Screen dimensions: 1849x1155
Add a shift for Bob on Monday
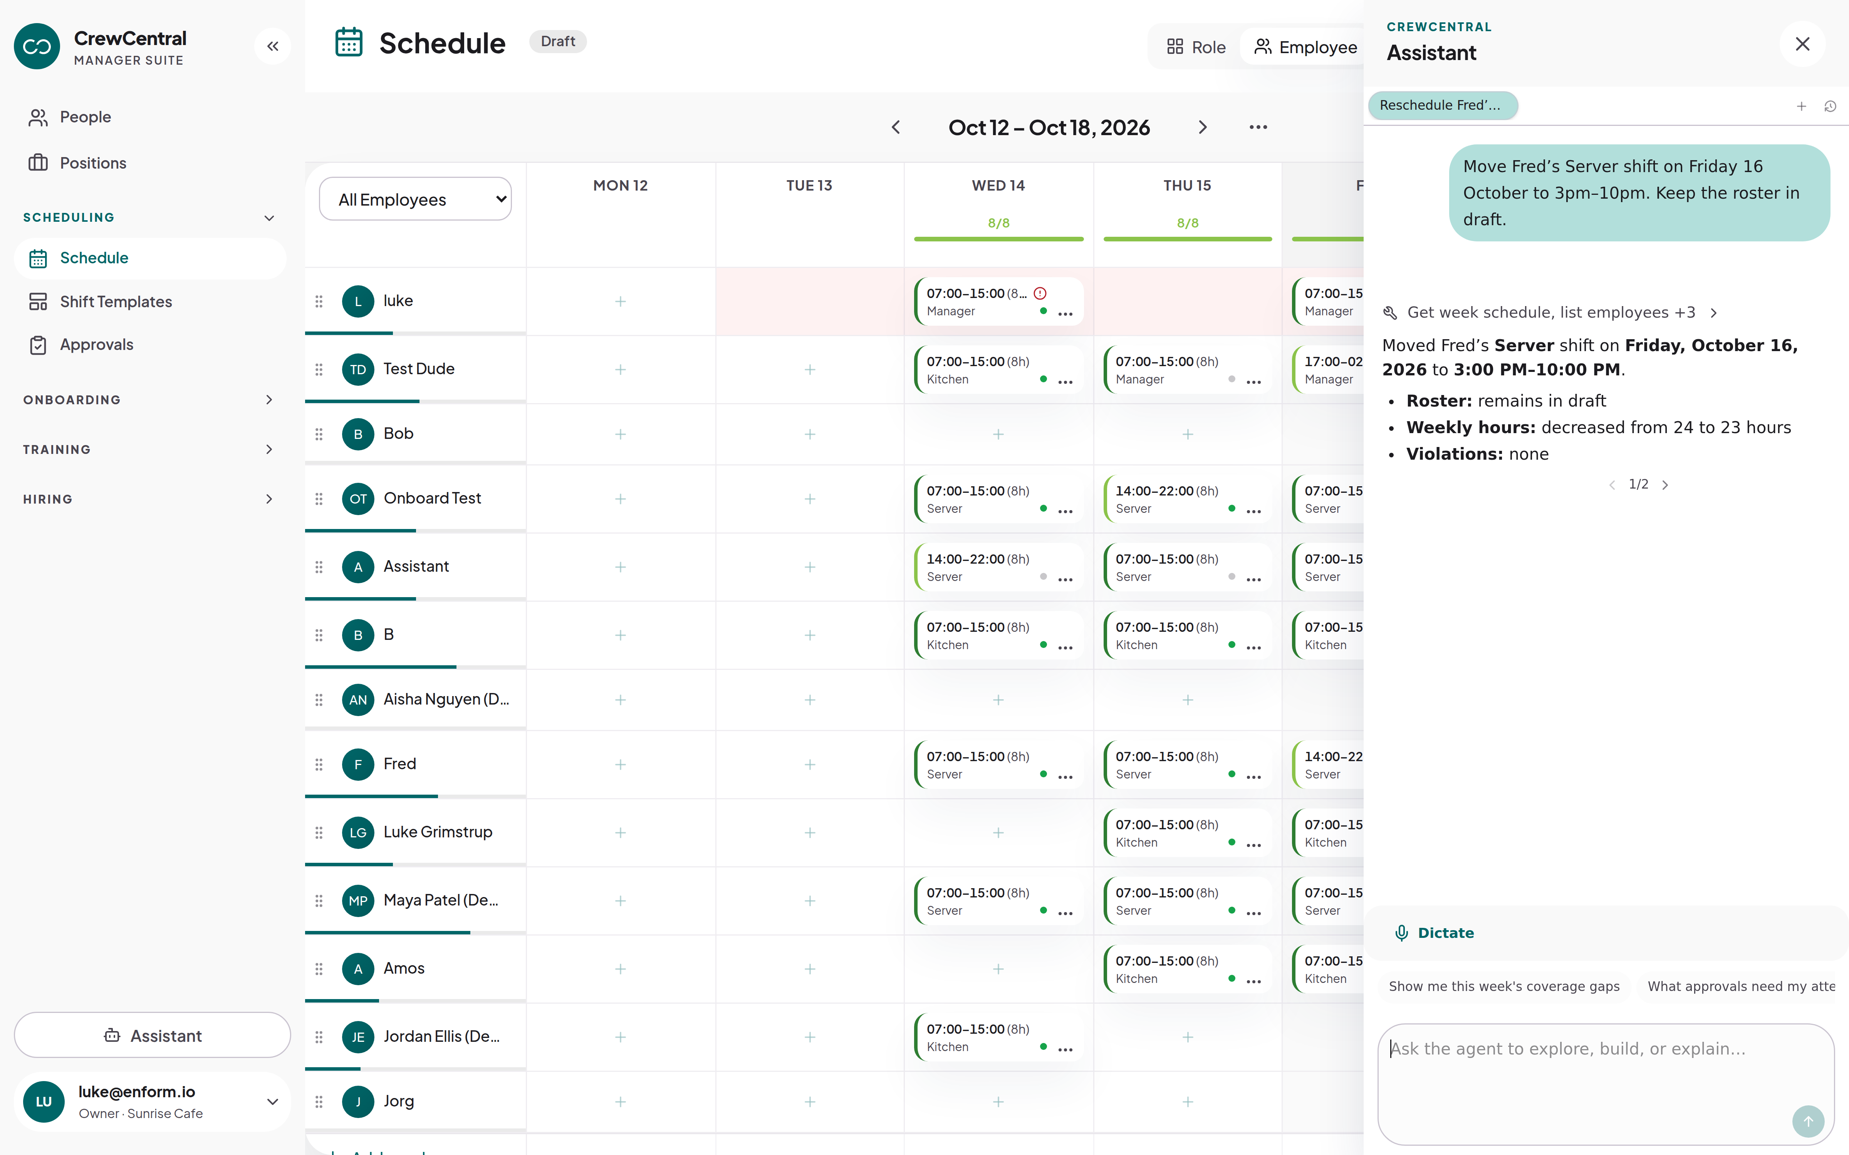(621, 434)
